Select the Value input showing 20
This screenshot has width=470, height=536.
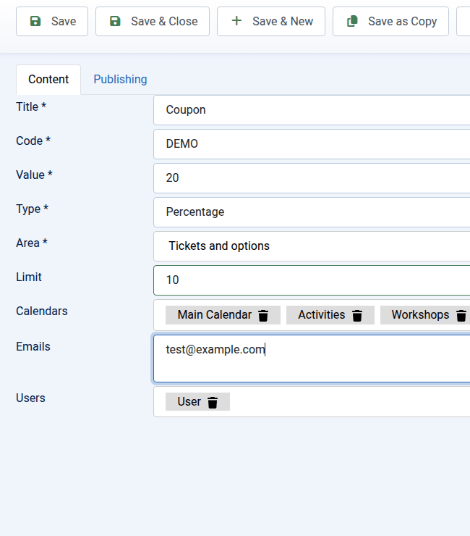312,178
